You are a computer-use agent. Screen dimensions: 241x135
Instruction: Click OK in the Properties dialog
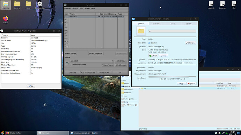coord(182,84)
